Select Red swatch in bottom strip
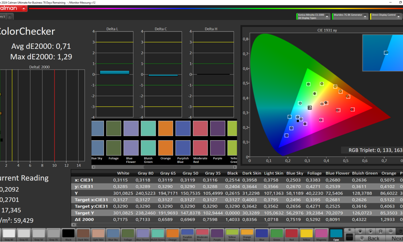403x242 pixels. [292, 235]
